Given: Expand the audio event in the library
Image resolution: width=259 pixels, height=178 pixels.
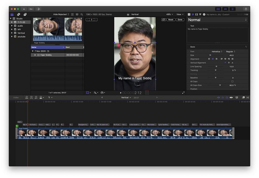Looking at the screenshot, I should (12, 26).
